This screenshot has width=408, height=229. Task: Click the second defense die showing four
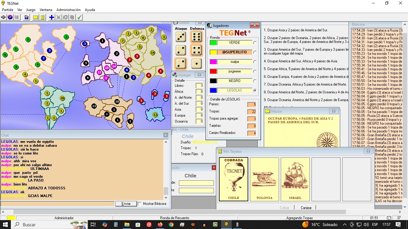(x=196, y=50)
